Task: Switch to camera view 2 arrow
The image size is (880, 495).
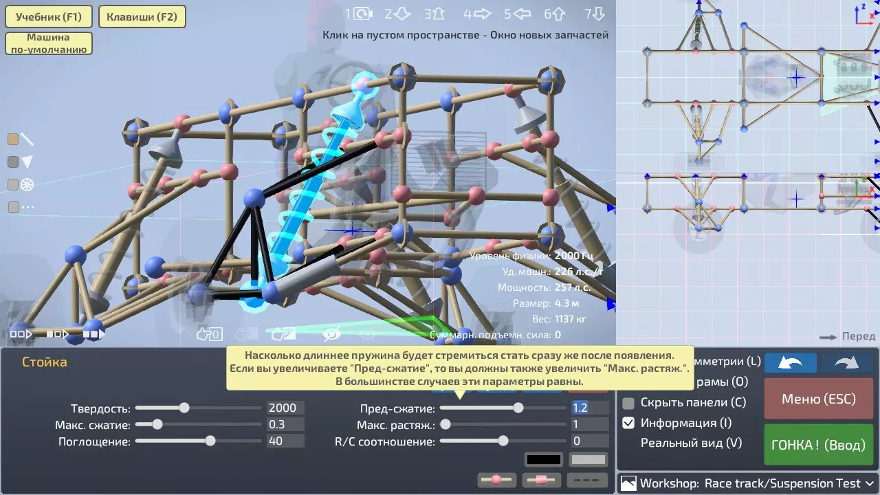Action: pyautogui.click(x=402, y=13)
